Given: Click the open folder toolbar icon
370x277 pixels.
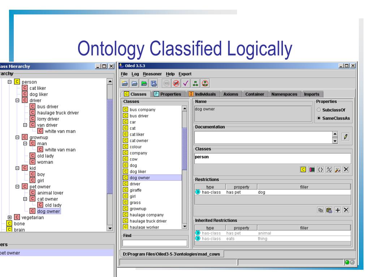Looking at the screenshot, I should (134, 83).
